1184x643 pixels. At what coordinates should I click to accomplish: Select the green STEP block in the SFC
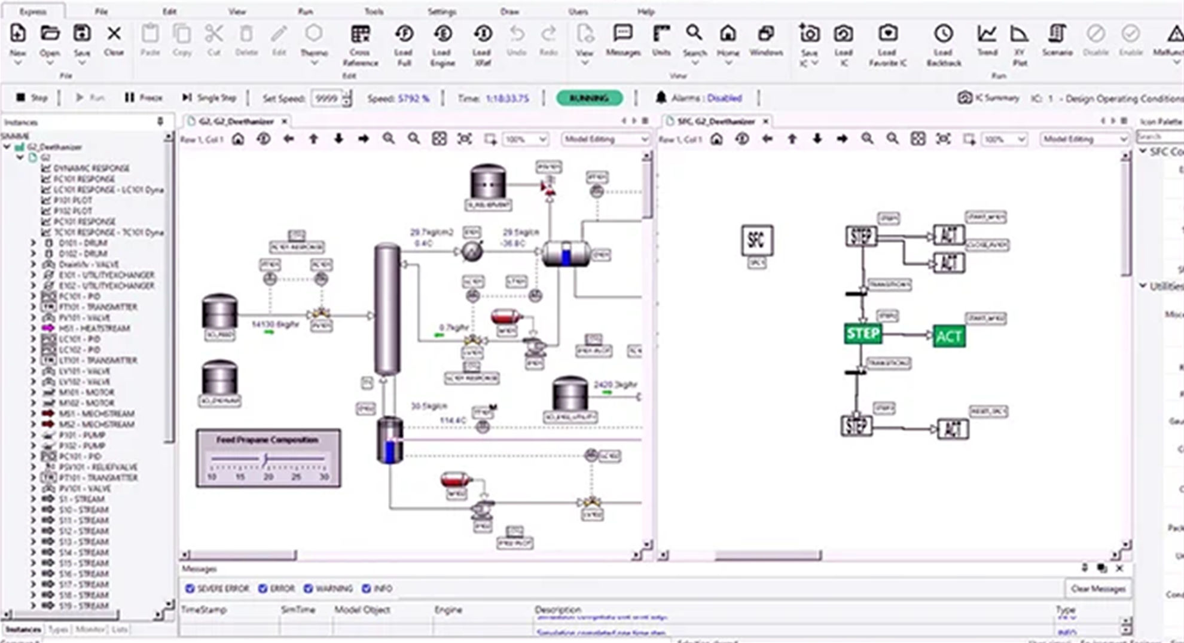tap(862, 333)
